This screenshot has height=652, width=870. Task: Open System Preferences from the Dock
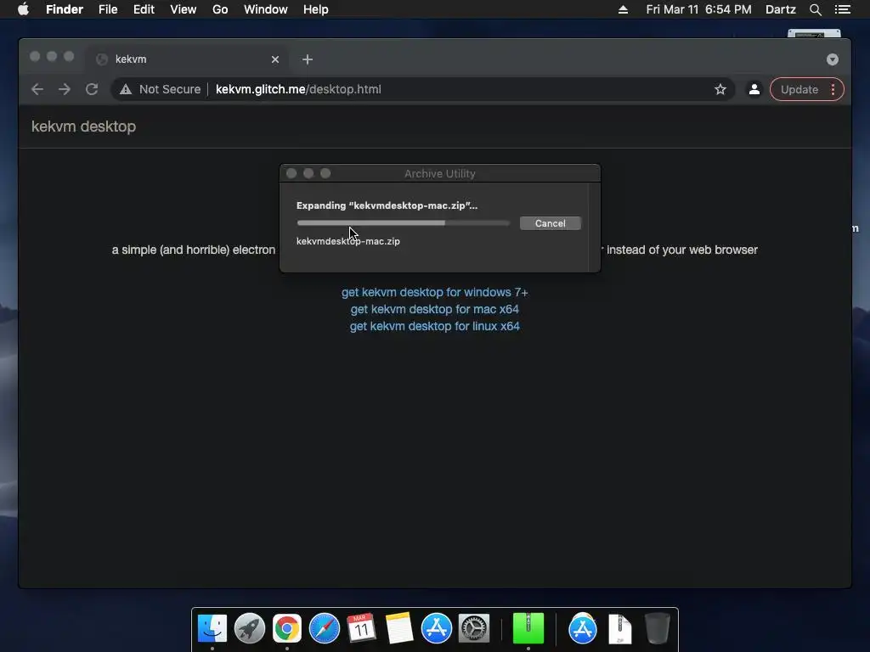[473, 628]
